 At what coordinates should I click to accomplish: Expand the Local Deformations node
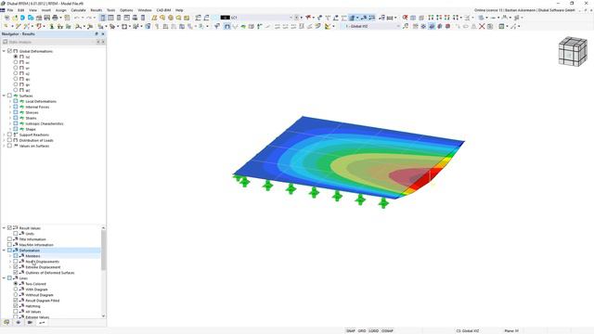(x=10, y=101)
